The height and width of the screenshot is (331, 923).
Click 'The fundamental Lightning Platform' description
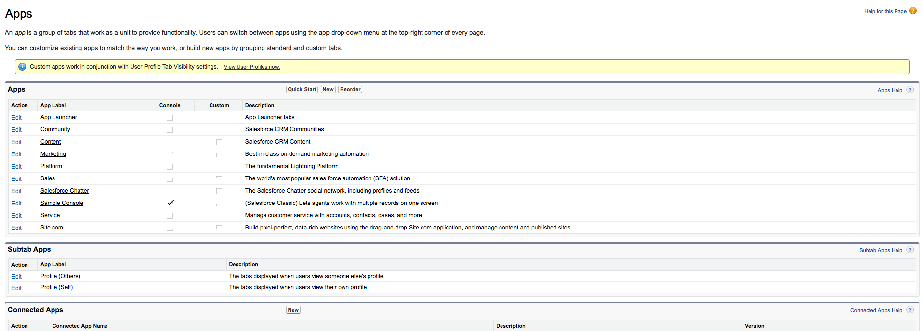[292, 166]
